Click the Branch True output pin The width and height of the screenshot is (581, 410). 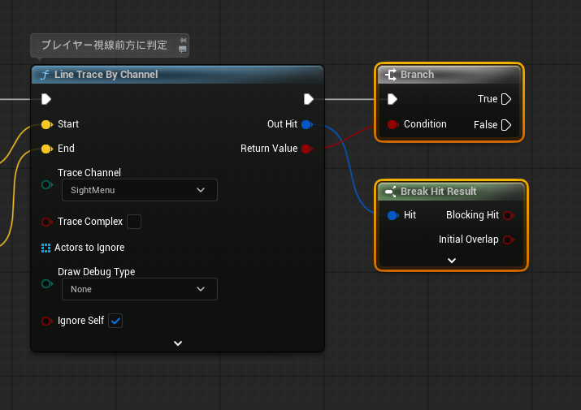[x=506, y=99]
